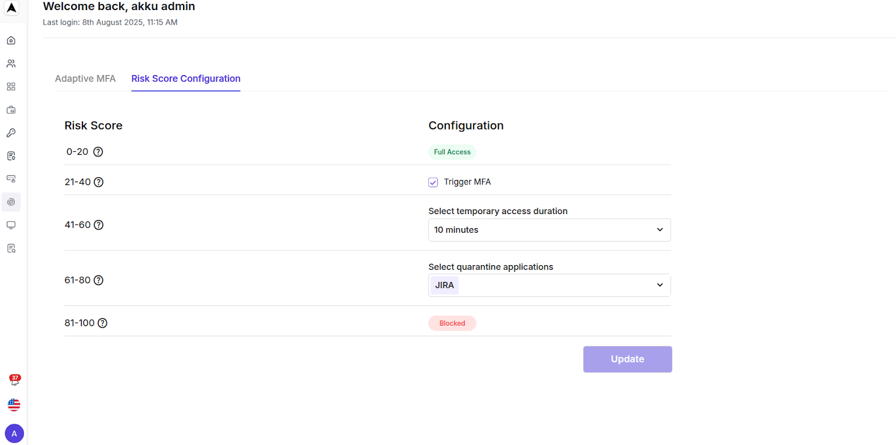
Task: Click the Update button
Action: (x=628, y=359)
